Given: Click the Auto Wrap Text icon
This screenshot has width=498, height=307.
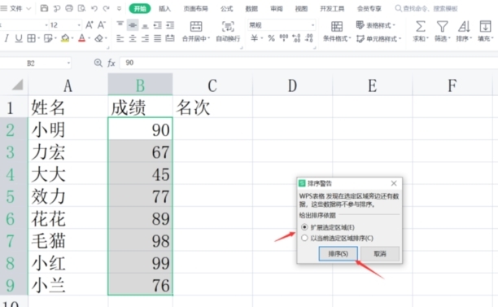Looking at the screenshot, I should [x=228, y=26].
